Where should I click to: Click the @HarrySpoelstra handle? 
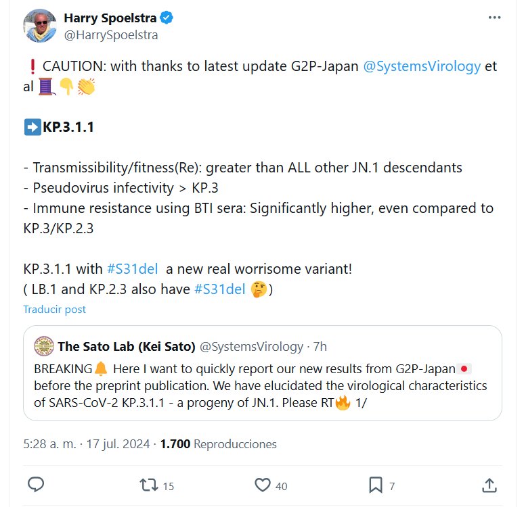(x=110, y=34)
